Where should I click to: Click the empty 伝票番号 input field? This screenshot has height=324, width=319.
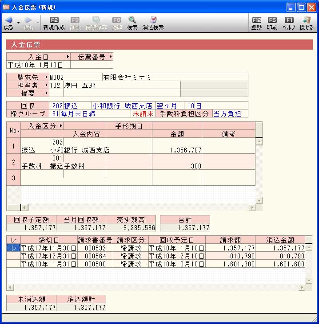(92, 65)
